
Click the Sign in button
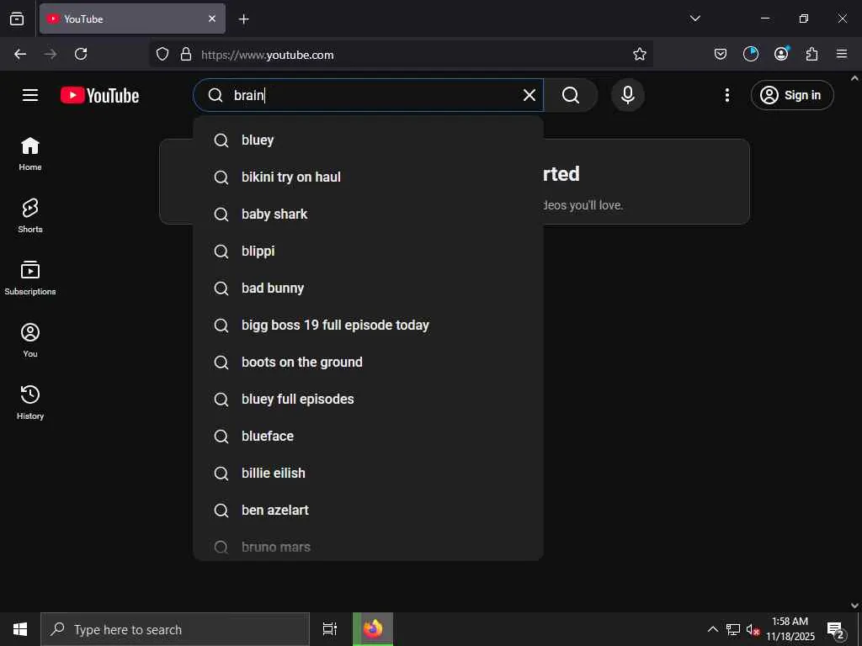pyautogui.click(x=792, y=96)
